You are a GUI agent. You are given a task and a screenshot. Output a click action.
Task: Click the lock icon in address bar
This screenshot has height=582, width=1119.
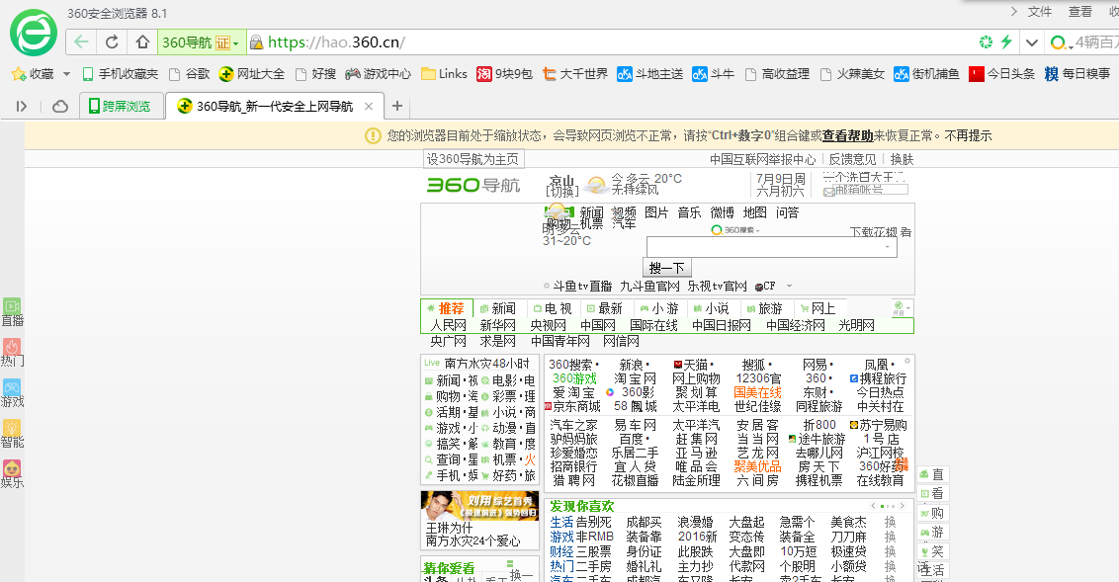pyautogui.click(x=256, y=42)
